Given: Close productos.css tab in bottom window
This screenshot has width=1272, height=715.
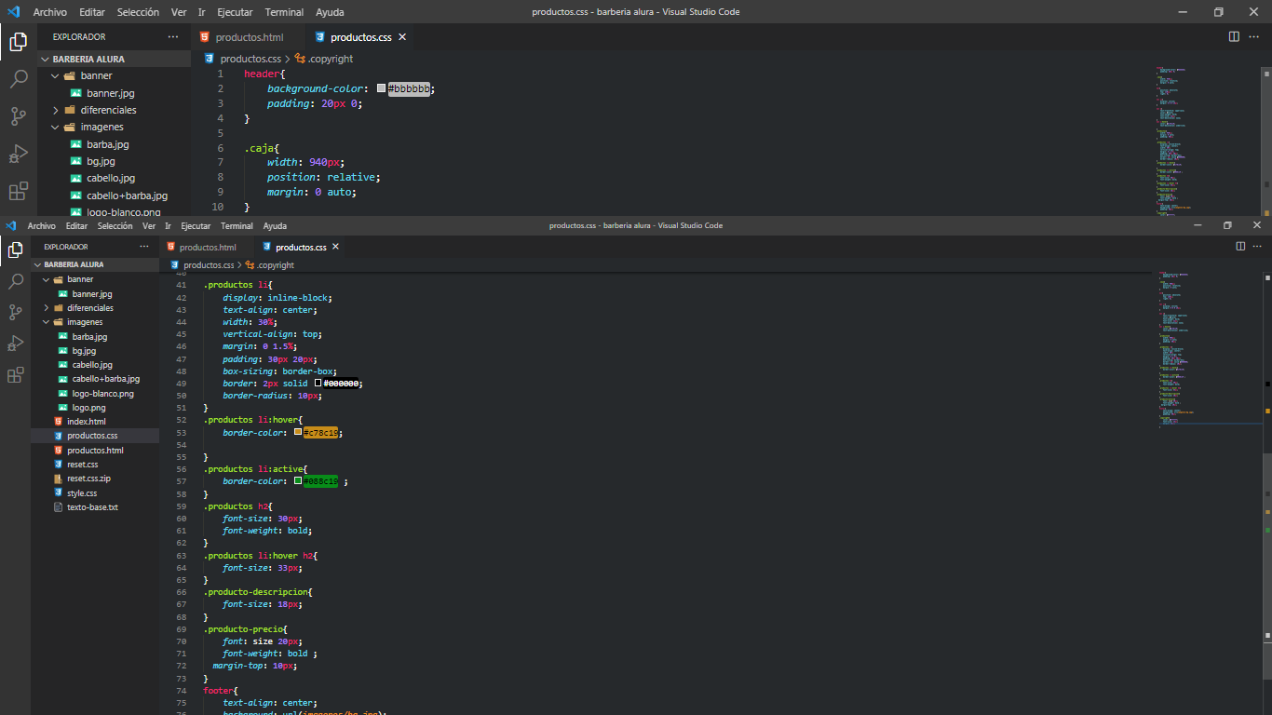Looking at the screenshot, I should [335, 248].
